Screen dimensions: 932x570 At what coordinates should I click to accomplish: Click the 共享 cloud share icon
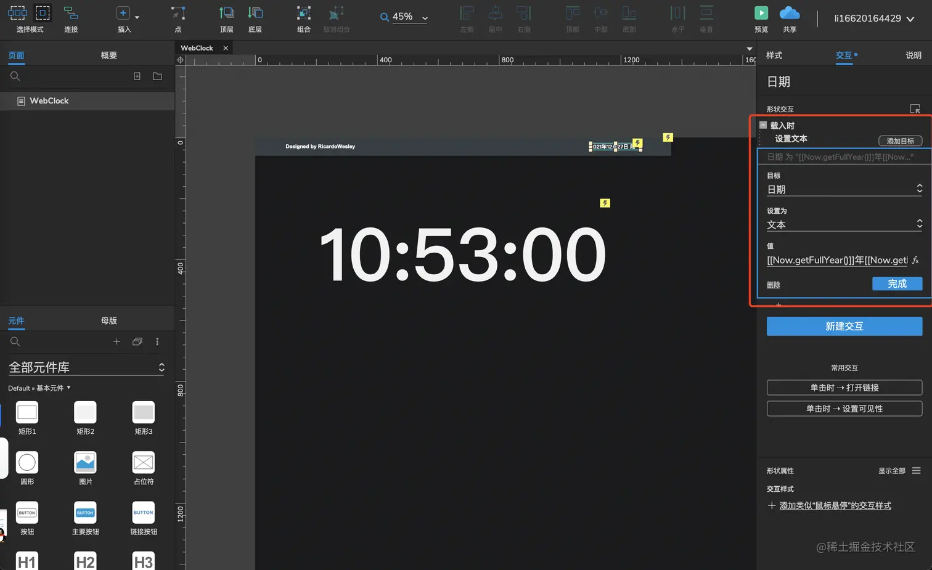click(790, 13)
